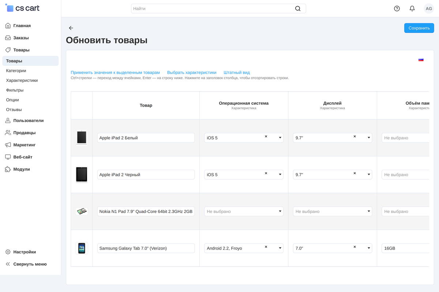Clear 9.7" display for iPad 2 Белый
The width and height of the screenshot is (439, 292).
click(x=354, y=137)
